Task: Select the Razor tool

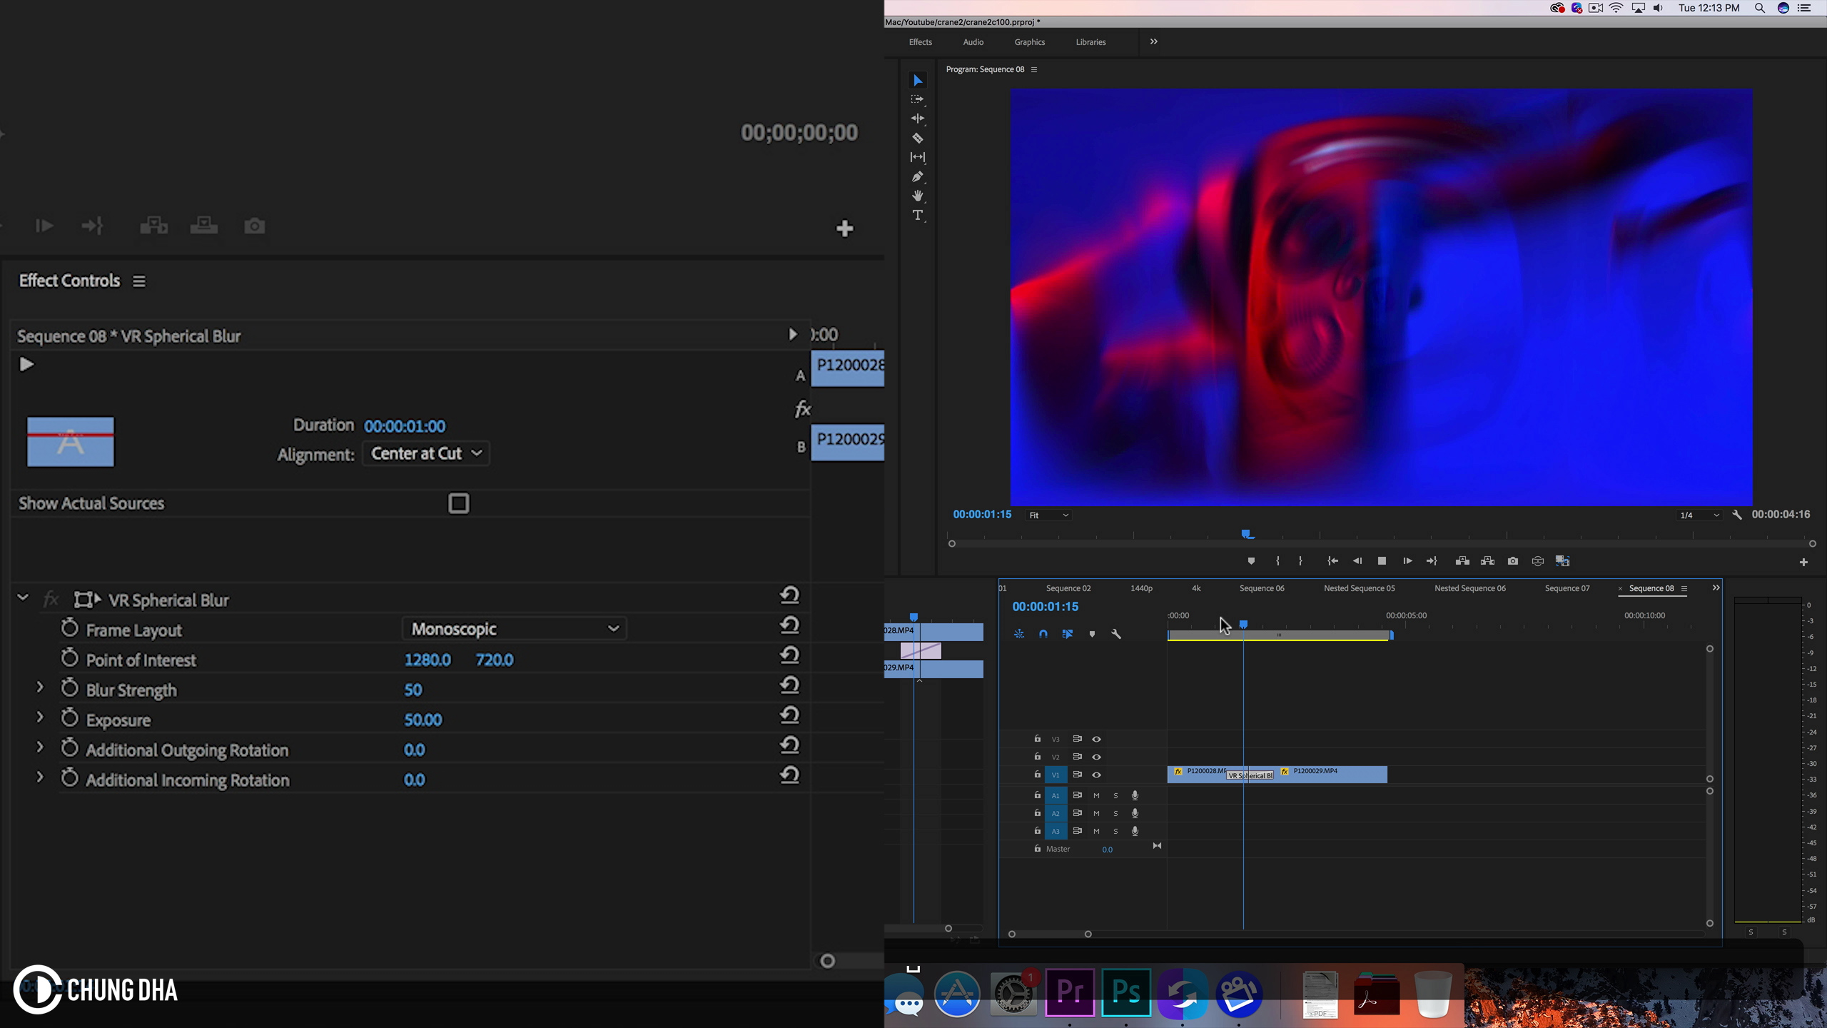Action: (x=917, y=138)
